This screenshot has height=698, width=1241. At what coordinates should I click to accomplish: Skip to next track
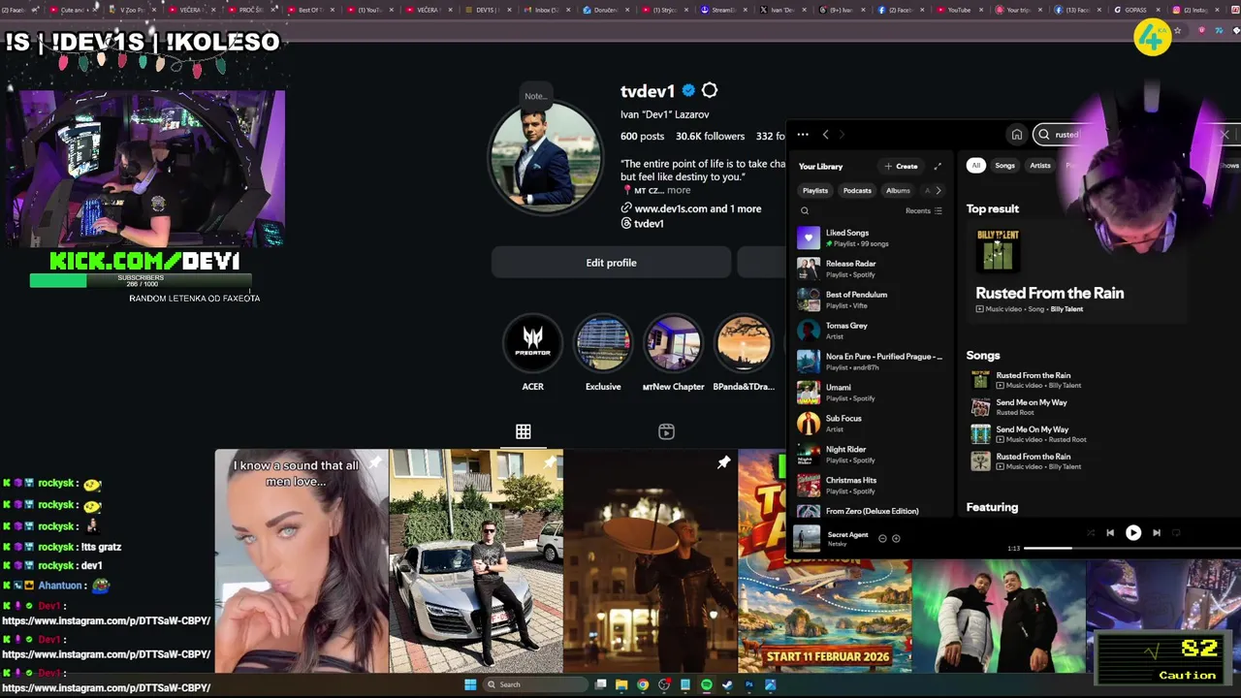[1156, 532]
